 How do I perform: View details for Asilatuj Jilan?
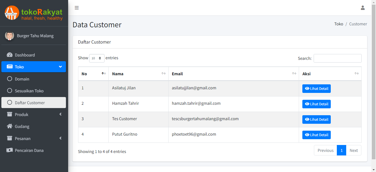click(316, 88)
